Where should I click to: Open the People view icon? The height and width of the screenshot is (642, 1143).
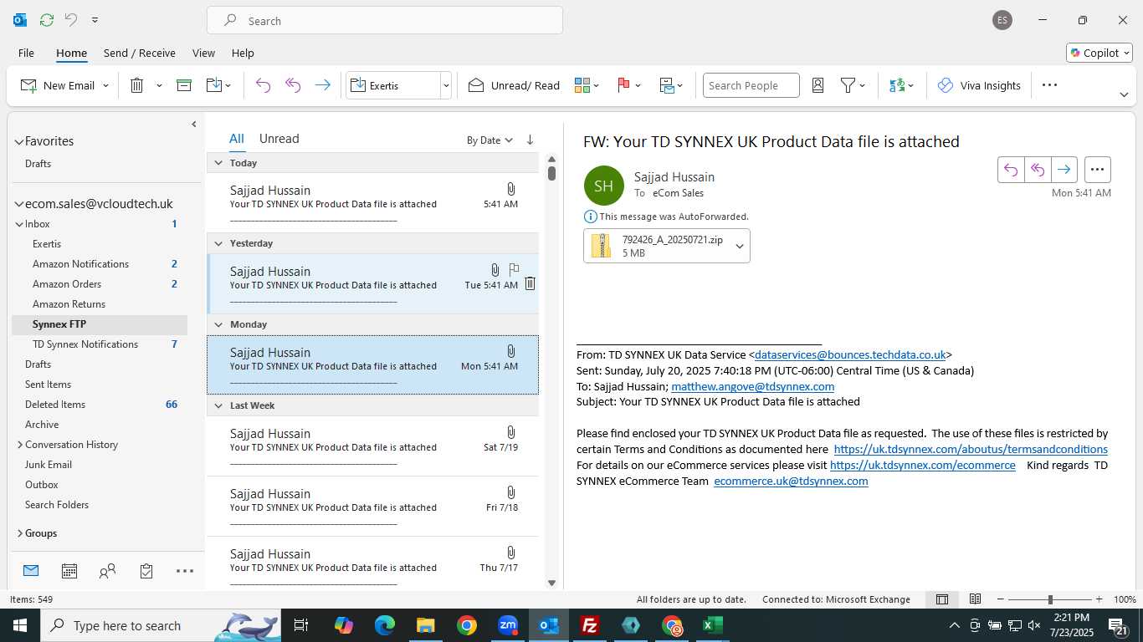point(107,571)
